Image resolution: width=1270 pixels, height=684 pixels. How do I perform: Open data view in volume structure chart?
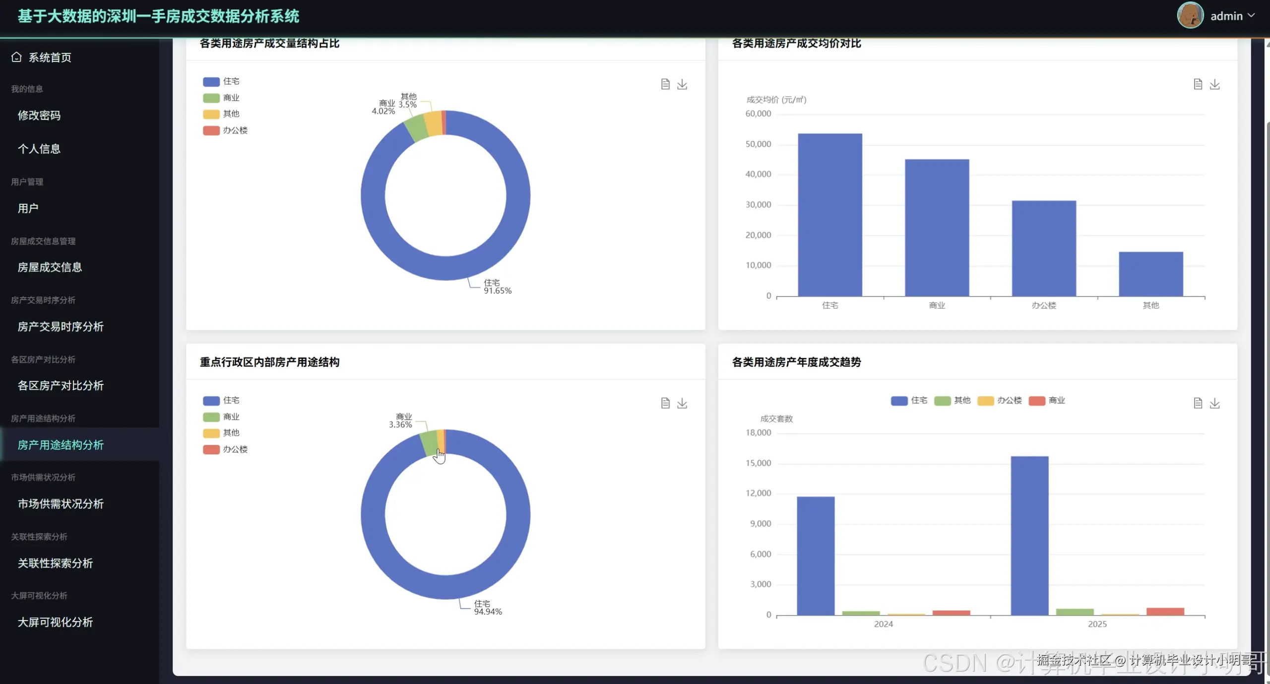pos(665,84)
